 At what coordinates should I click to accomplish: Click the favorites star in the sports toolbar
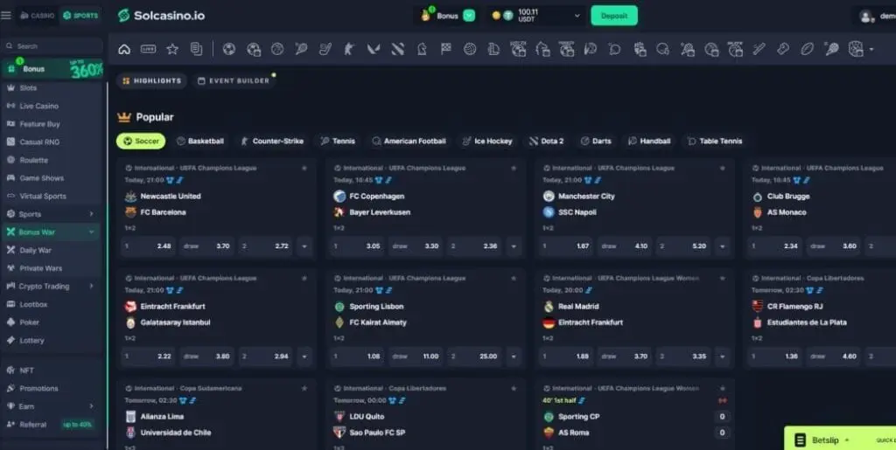pos(172,49)
